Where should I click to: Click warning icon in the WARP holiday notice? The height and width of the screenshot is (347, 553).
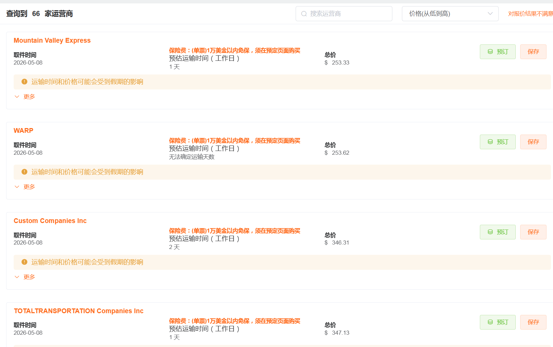24,172
